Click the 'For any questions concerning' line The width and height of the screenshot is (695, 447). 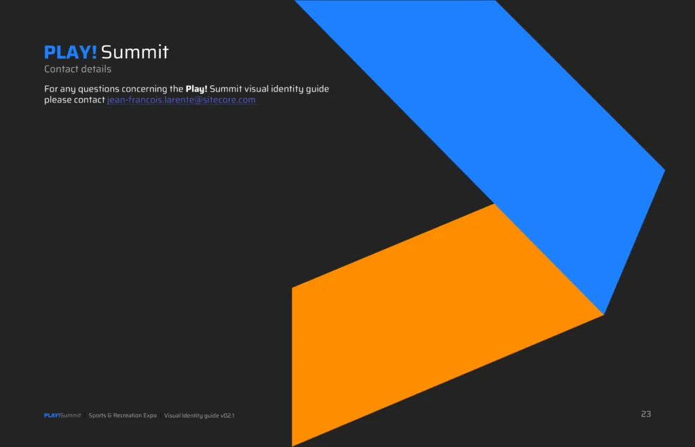(x=186, y=89)
